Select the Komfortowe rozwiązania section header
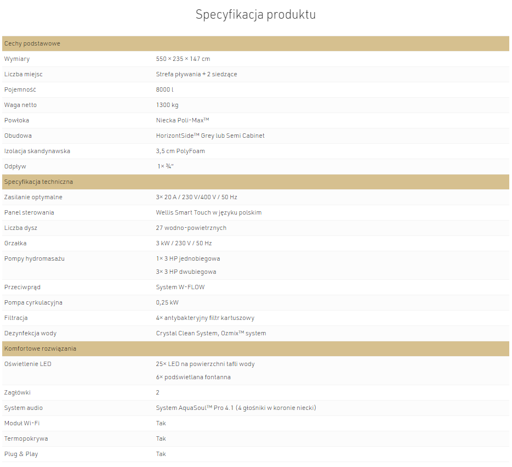The width and height of the screenshot is (512, 467). (255, 348)
